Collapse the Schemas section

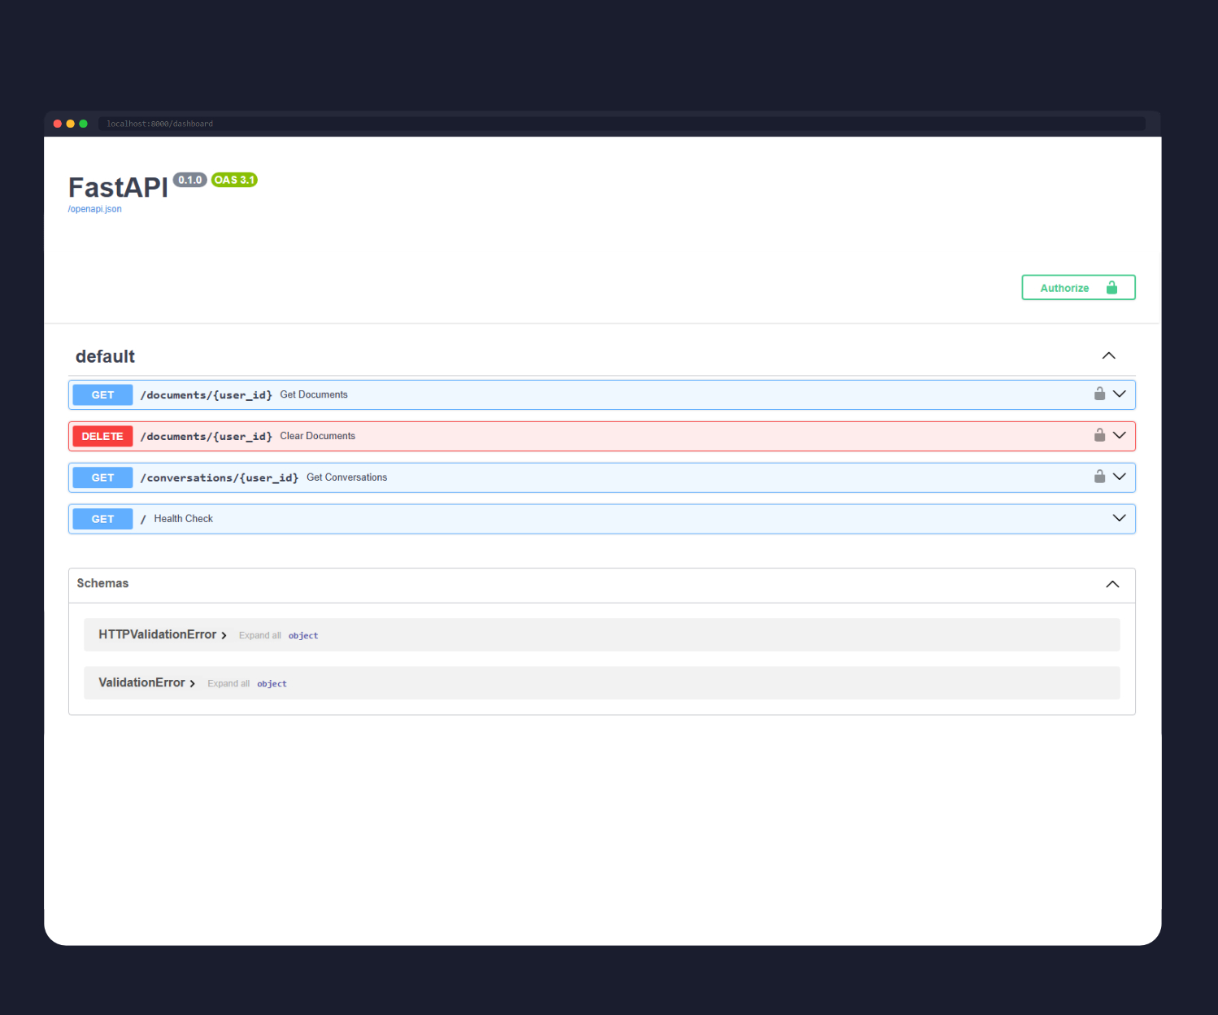(1112, 585)
